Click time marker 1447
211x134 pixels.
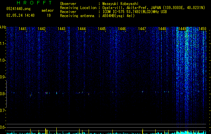[142, 29]
